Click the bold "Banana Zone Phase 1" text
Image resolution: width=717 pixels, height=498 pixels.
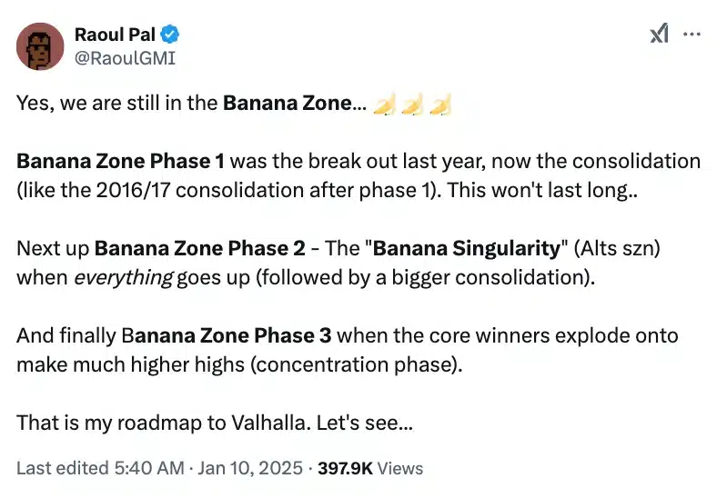click(120, 162)
